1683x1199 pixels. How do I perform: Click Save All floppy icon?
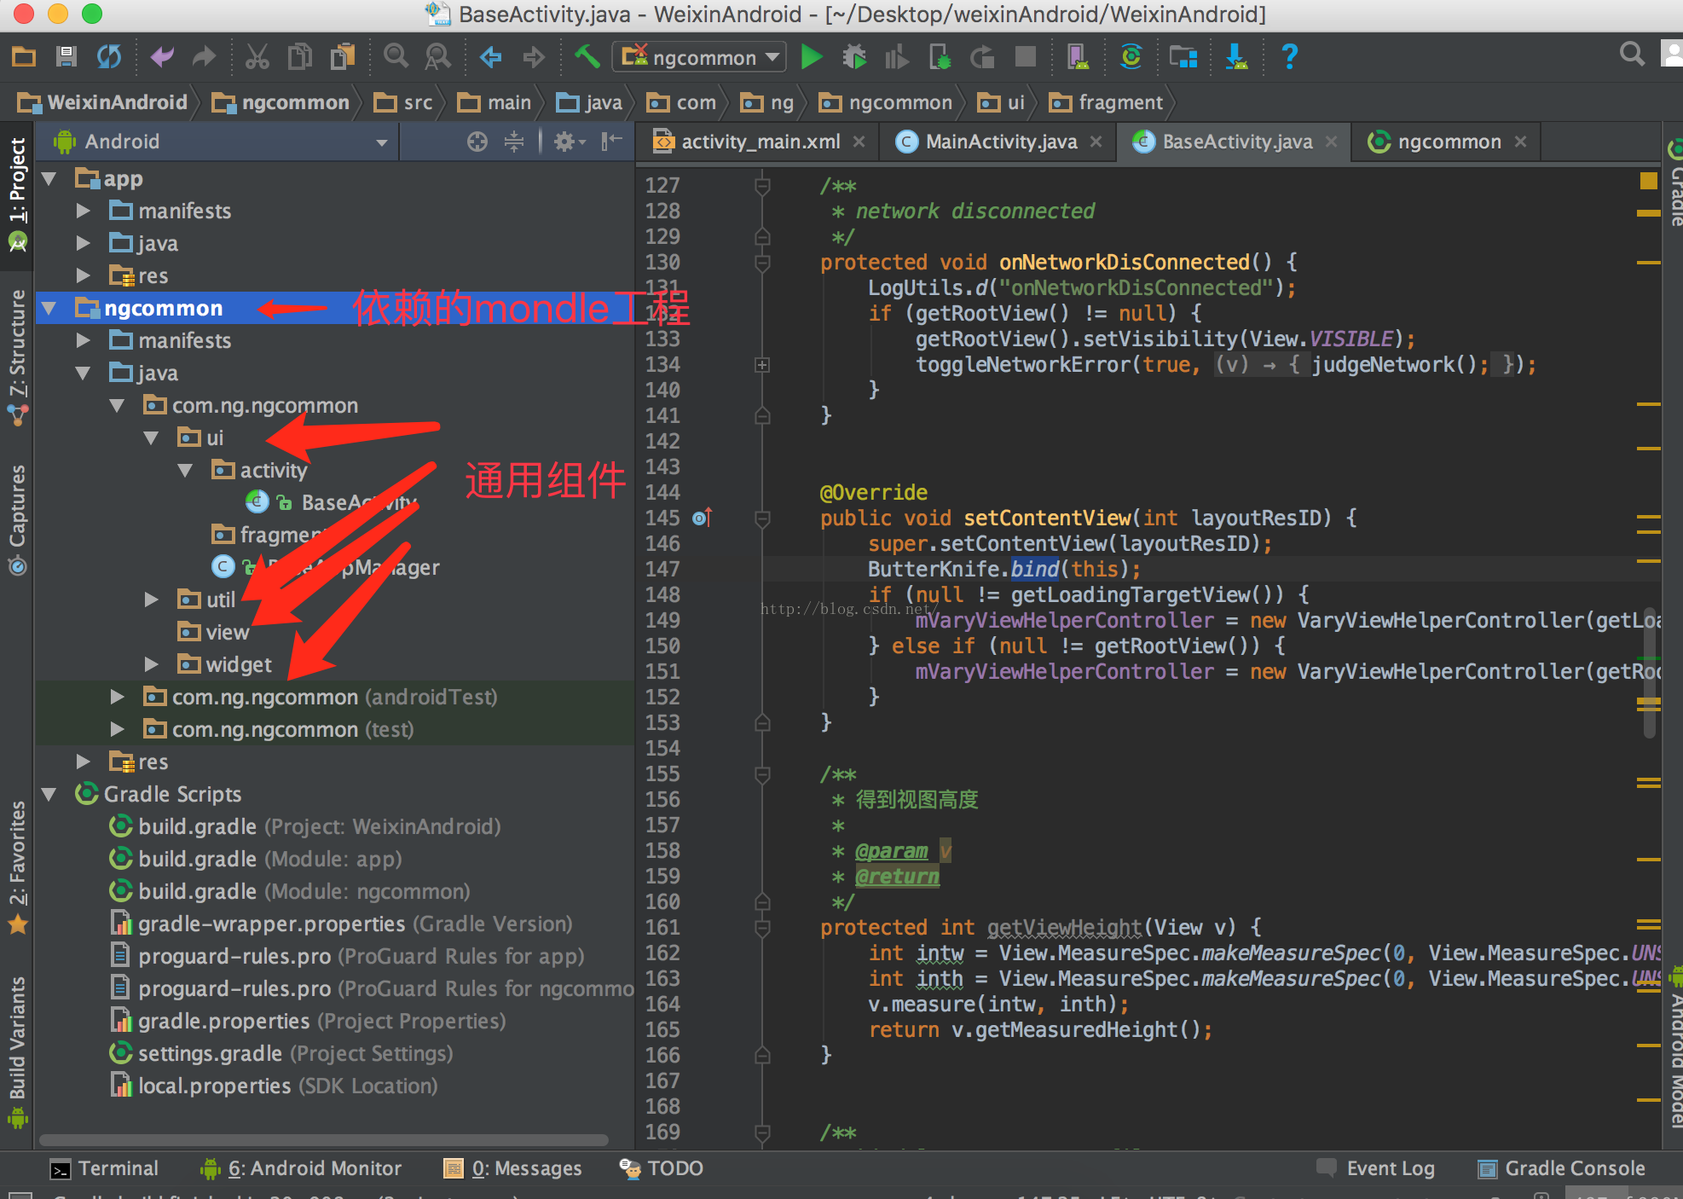pos(66,57)
